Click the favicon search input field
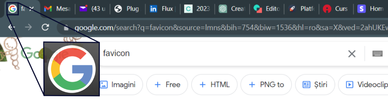Image resolution: width=388 pixels, height=101 pixels. click(222, 54)
